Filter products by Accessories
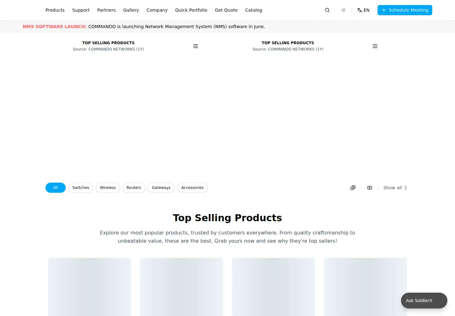Viewport: 455px width, 316px height. pyautogui.click(x=192, y=188)
